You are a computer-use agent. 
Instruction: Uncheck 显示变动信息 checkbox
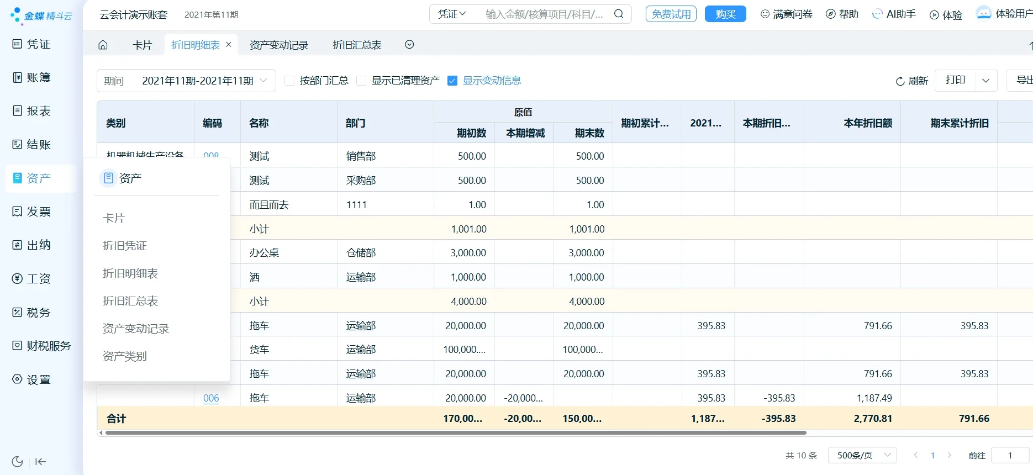(452, 81)
